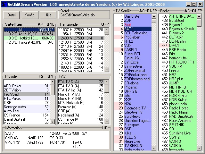Click FAV list scroll down arrow
Viewport: 205px width, 154px height.
pyautogui.click(x=107, y=122)
